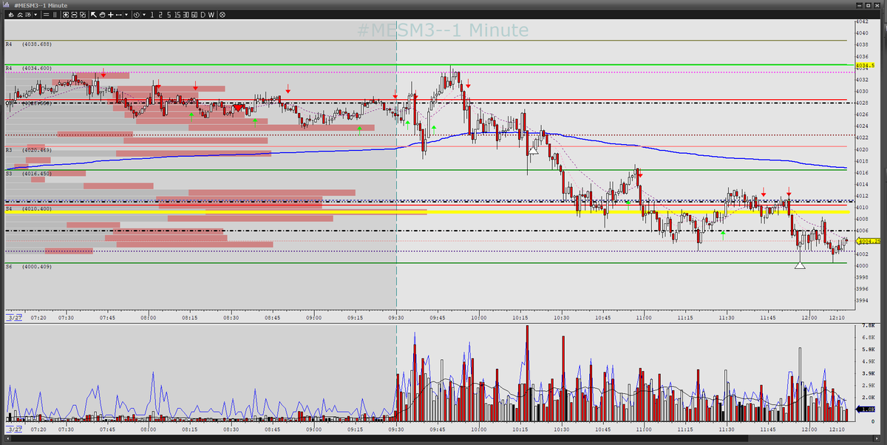Click the horizontal scrollbar at the bottom
This screenshot has height=445, width=887.
tap(443, 438)
